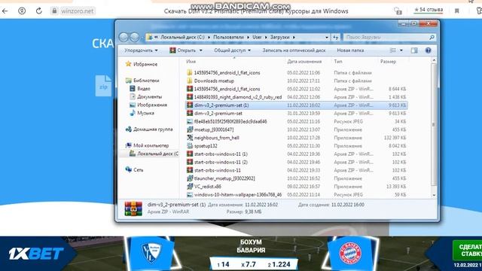This screenshot has height=271, width=482.
Task: Select dim-v3_2-premium-set archive dated 31.01.2022
Action: pos(218,114)
